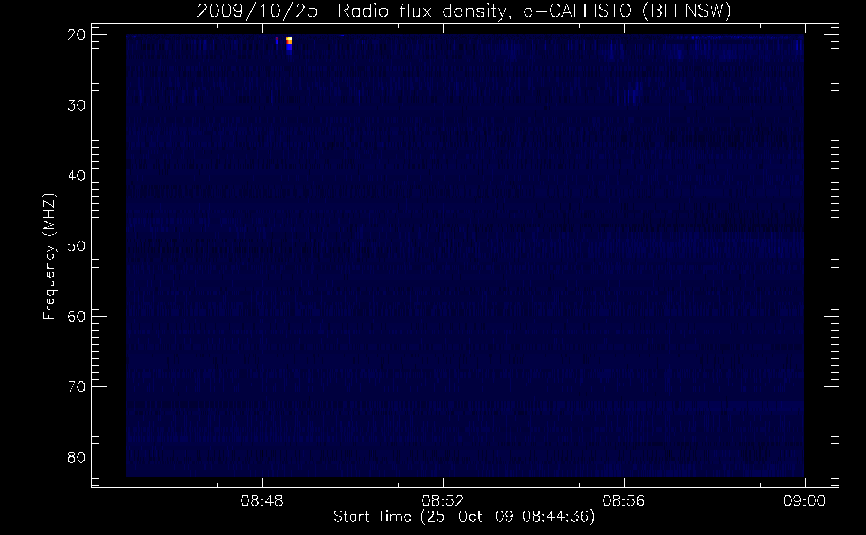
Task: Click the bright orange burst near 20 MHz
Action: point(289,41)
